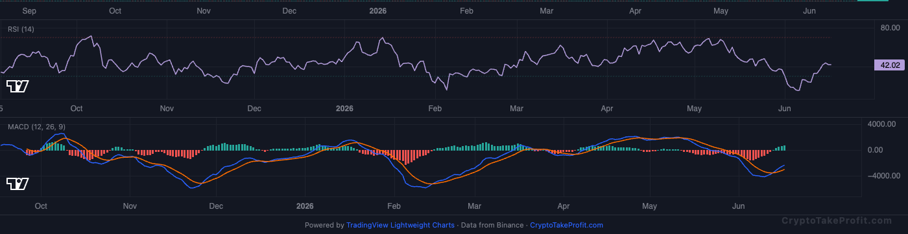
Task: Click the RSI (14) indicator label
Action: click(x=21, y=29)
